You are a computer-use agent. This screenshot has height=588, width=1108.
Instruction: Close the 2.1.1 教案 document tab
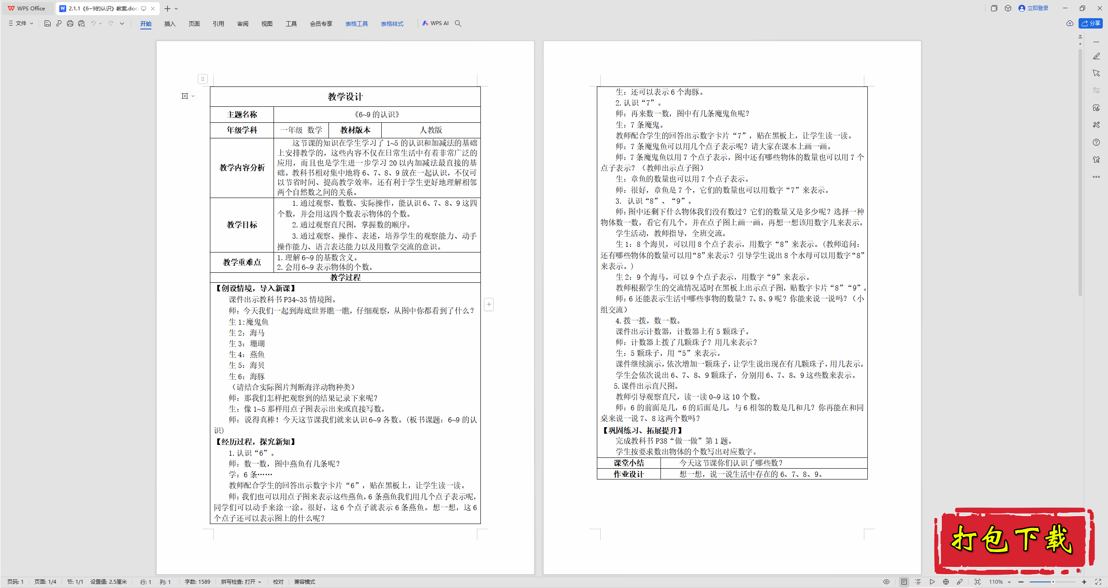(x=153, y=9)
